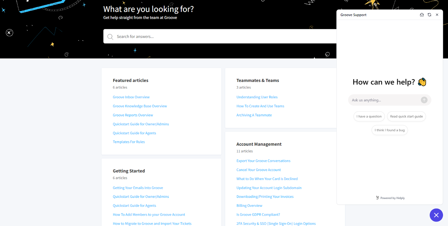Open Groove Knowledge Base Overview article
Image resolution: width=448 pixels, height=226 pixels.
coord(140,106)
